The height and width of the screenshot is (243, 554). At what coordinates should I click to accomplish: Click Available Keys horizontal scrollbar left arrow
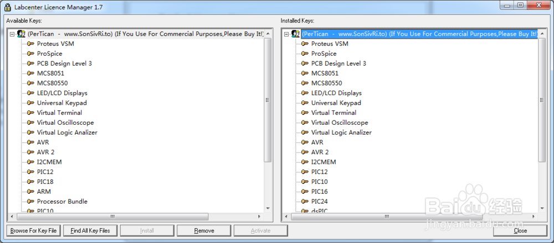[12, 216]
